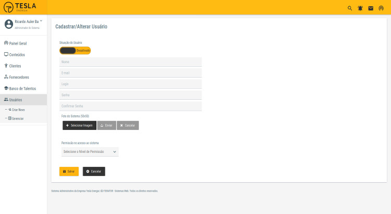
Task: Open the search icon in header
Action: [350, 8]
